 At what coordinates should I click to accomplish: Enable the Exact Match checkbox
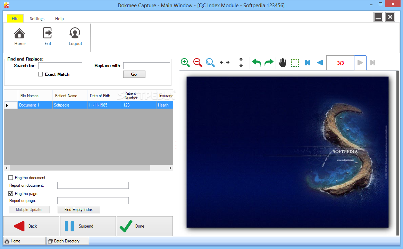pos(40,74)
